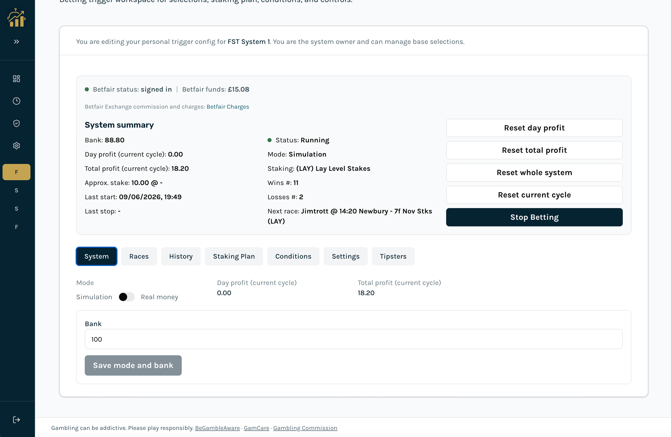The width and height of the screenshot is (671, 437).
Task: Click the 'Bank: 88.80' summary text
Action: pyautogui.click(x=105, y=140)
